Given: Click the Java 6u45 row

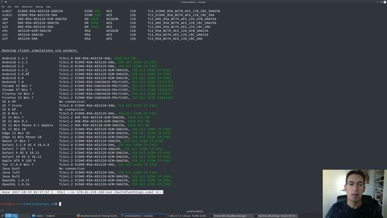Looking at the screenshot, I should 44,168.
